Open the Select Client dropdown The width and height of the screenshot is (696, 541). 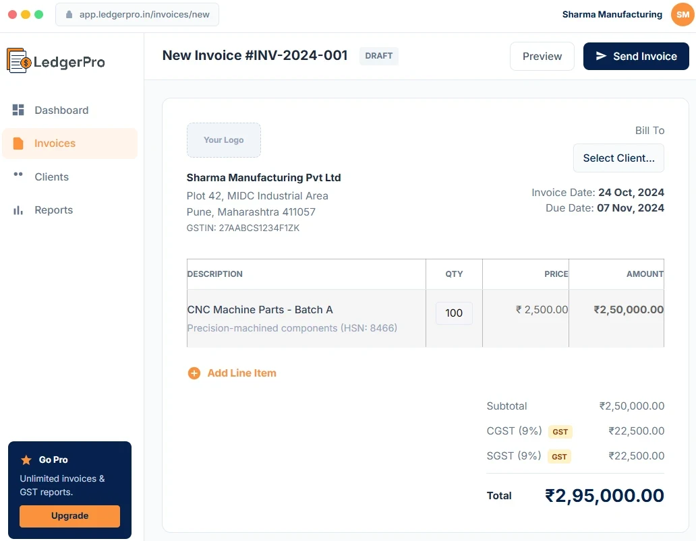(618, 158)
